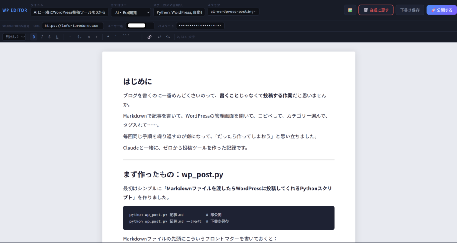Click the 白紙に戻す reset button
Viewport: 457px width, 243px height.
tap(376, 10)
